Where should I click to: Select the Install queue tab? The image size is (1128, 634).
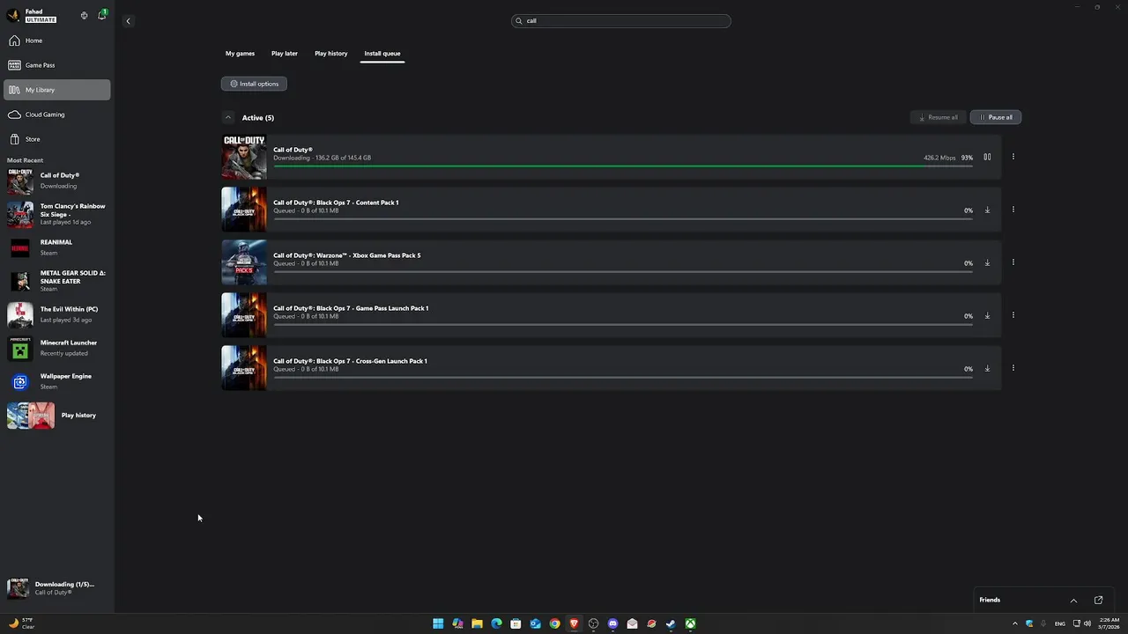tap(382, 54)
